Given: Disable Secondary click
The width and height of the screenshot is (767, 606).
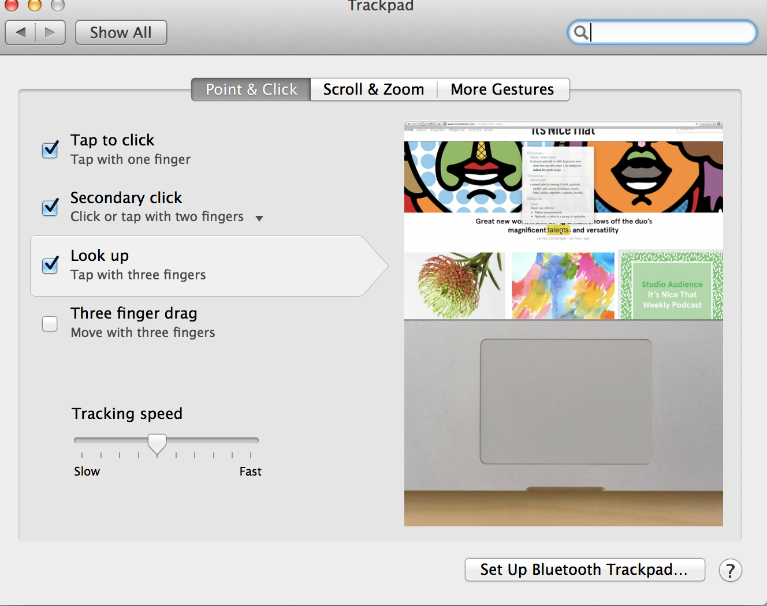Looking at the screenshot, I should click(x=50, y=207).
